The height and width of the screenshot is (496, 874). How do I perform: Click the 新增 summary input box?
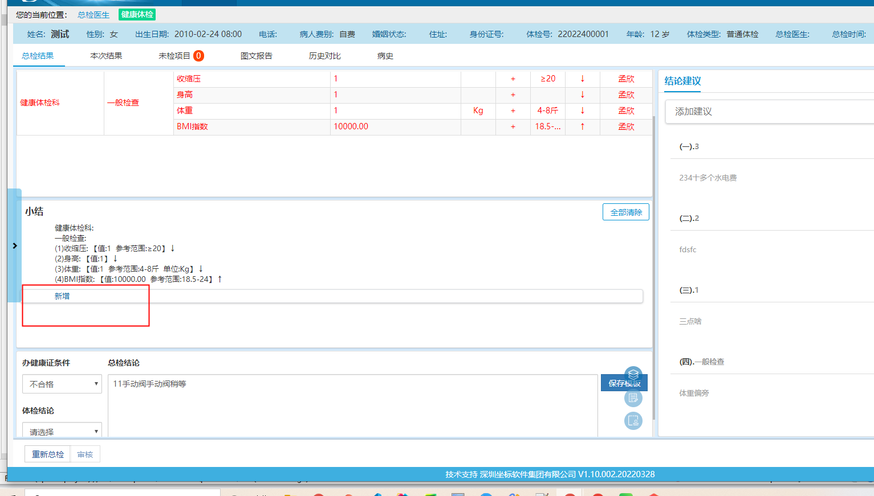(333, 296)
